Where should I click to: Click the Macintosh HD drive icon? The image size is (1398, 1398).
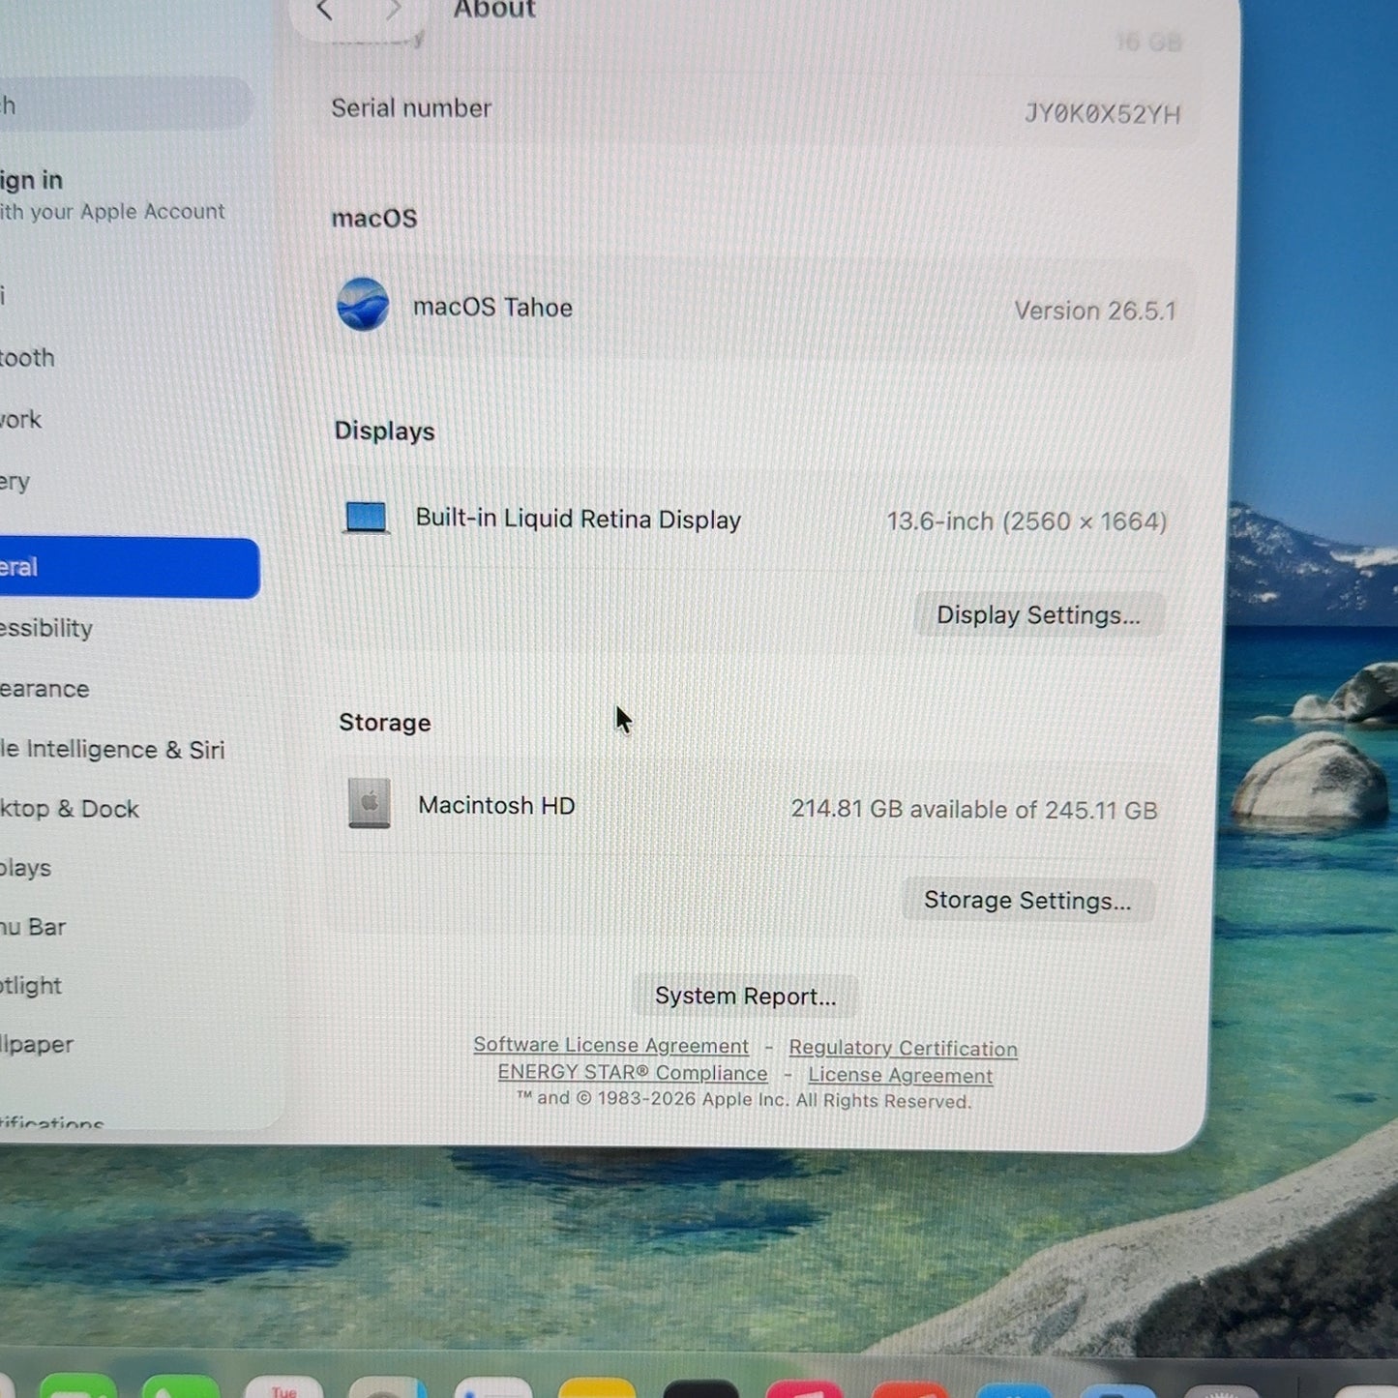point(369,803)
